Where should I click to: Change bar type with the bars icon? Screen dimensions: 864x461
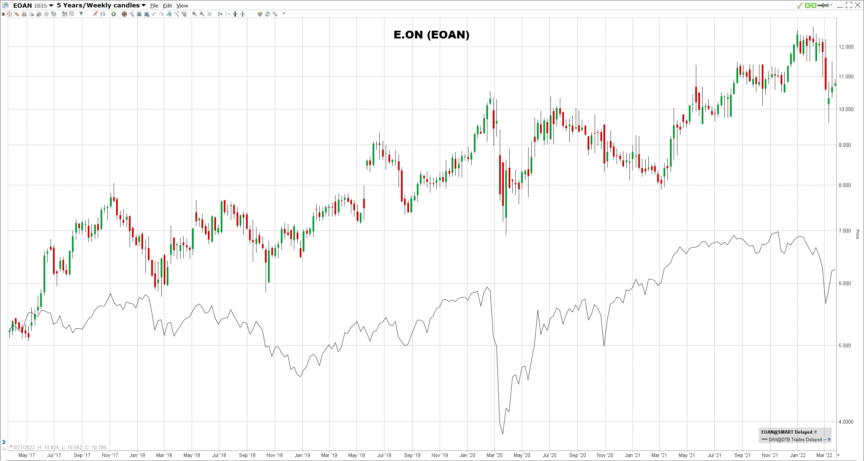coord(103,14)
